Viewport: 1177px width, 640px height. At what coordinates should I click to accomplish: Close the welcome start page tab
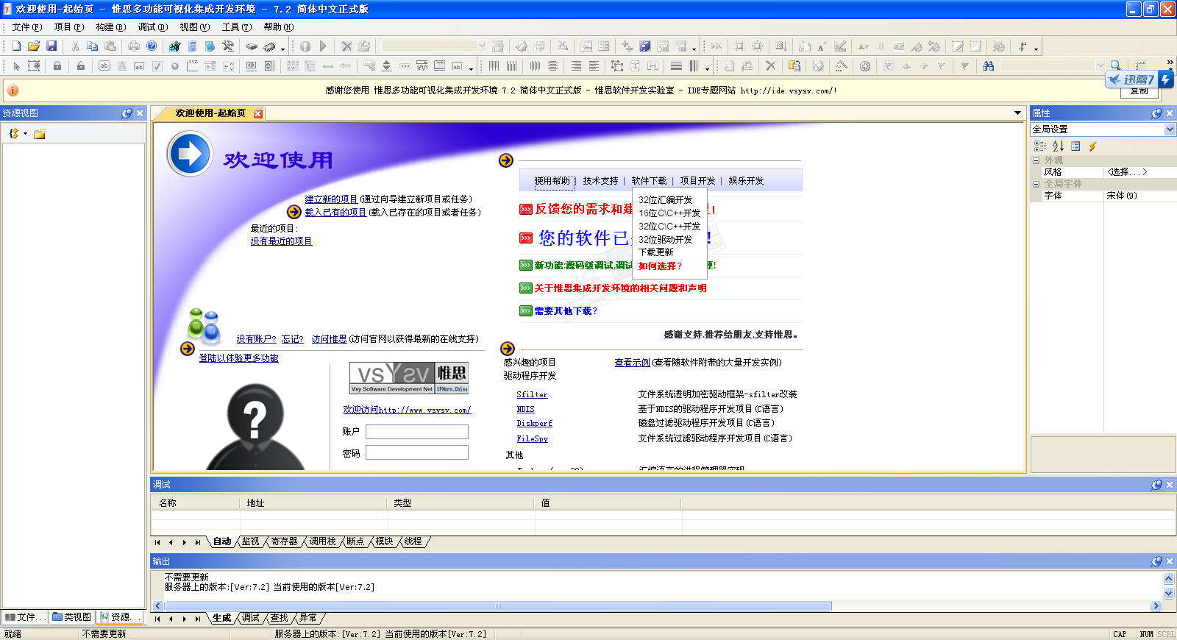pyautogui.click(x=258, y=113)
